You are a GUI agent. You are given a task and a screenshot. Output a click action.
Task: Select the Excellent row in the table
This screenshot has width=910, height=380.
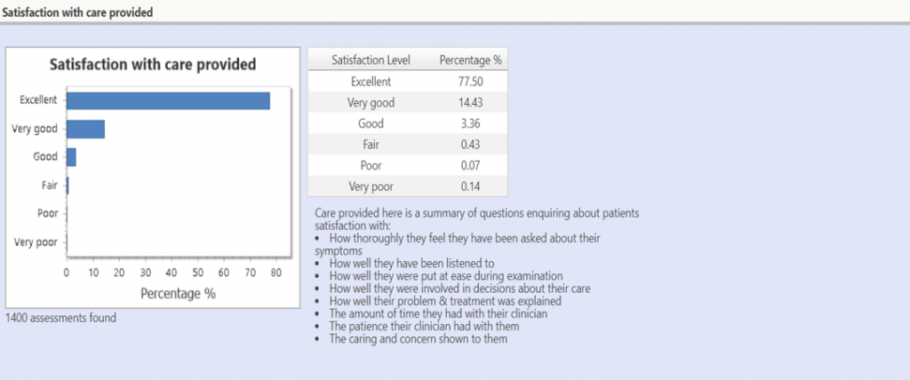(407, 81)
